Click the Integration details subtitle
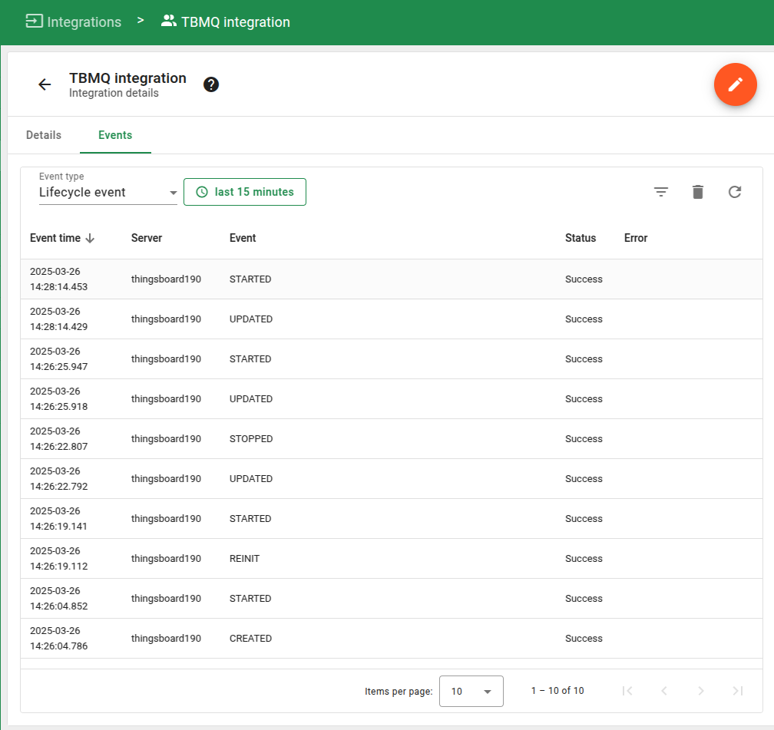Viewport: 774px width, 730px height. pos(114,94)
